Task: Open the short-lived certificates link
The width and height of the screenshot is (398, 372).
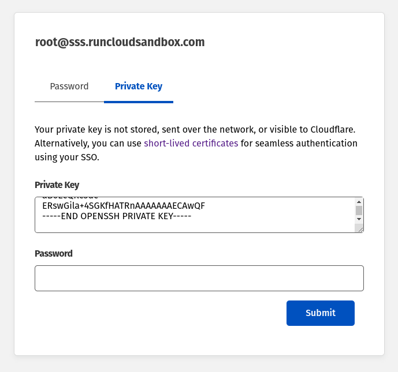Action: pos(191,143)
